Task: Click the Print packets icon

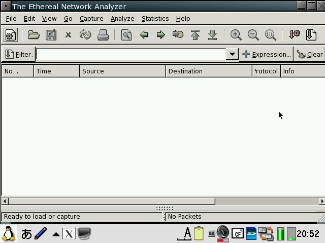Action: pos(103,35)
